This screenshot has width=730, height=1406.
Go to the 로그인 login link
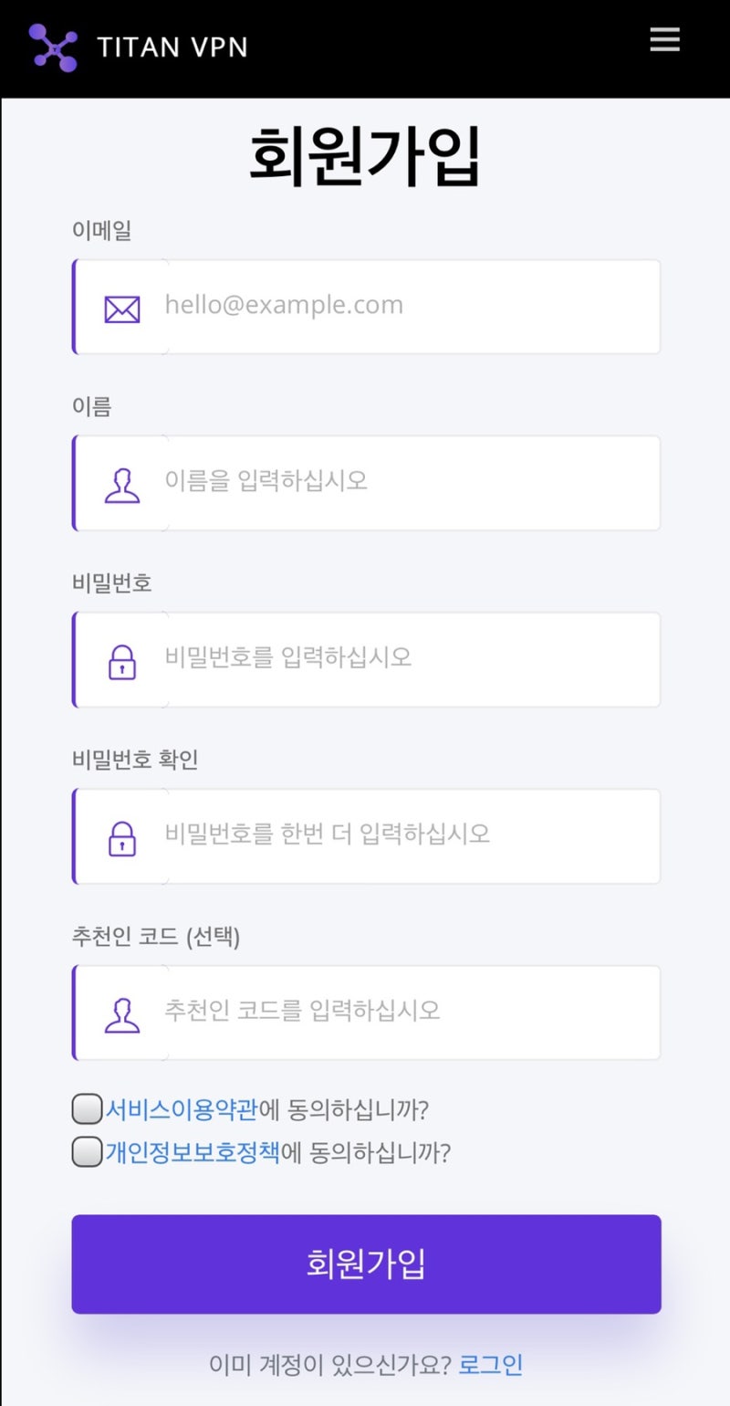click(491, 1365)
